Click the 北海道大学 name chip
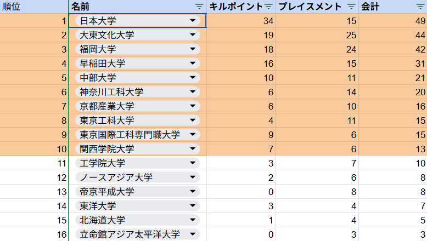Screen dimensions: 427x241 click(x=138, y=220)
